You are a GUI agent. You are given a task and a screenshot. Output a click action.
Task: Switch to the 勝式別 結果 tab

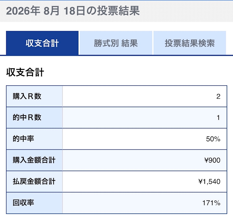116,43
